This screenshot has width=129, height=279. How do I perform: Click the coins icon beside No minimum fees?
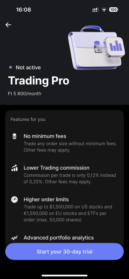pos(14,136)
